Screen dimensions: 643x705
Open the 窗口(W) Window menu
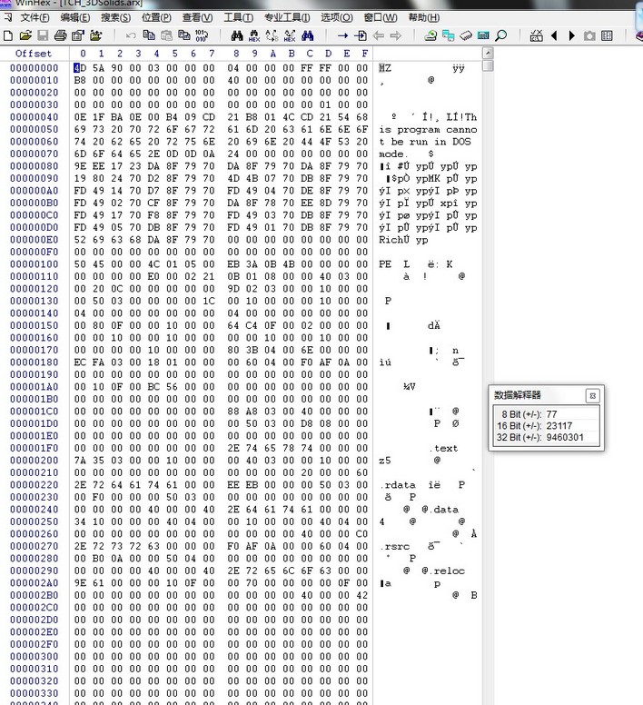(381, 17)
